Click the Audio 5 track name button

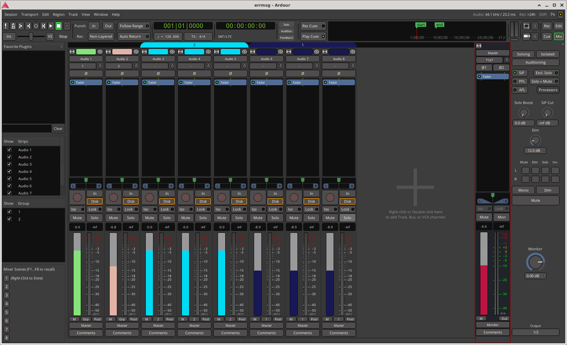point(230,59)
